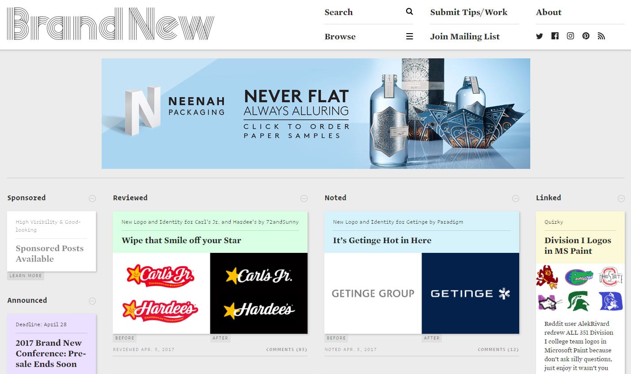This screenshot has height=374, width=631.
Task: Open COMMENTS (12) on Getinge post
Action: click(498, 350)
